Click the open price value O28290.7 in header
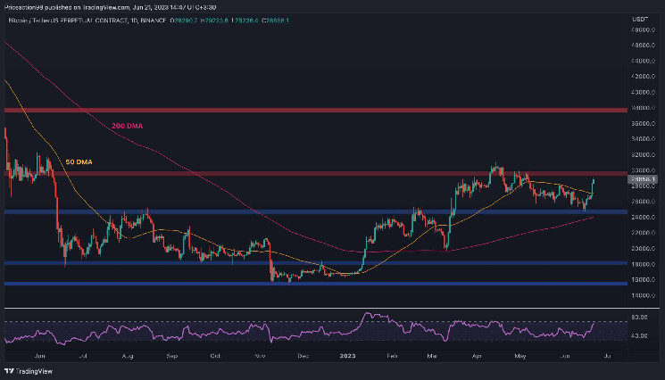This screenshot has height=380, width=665. pyautogui.click(x=184, y=21)
